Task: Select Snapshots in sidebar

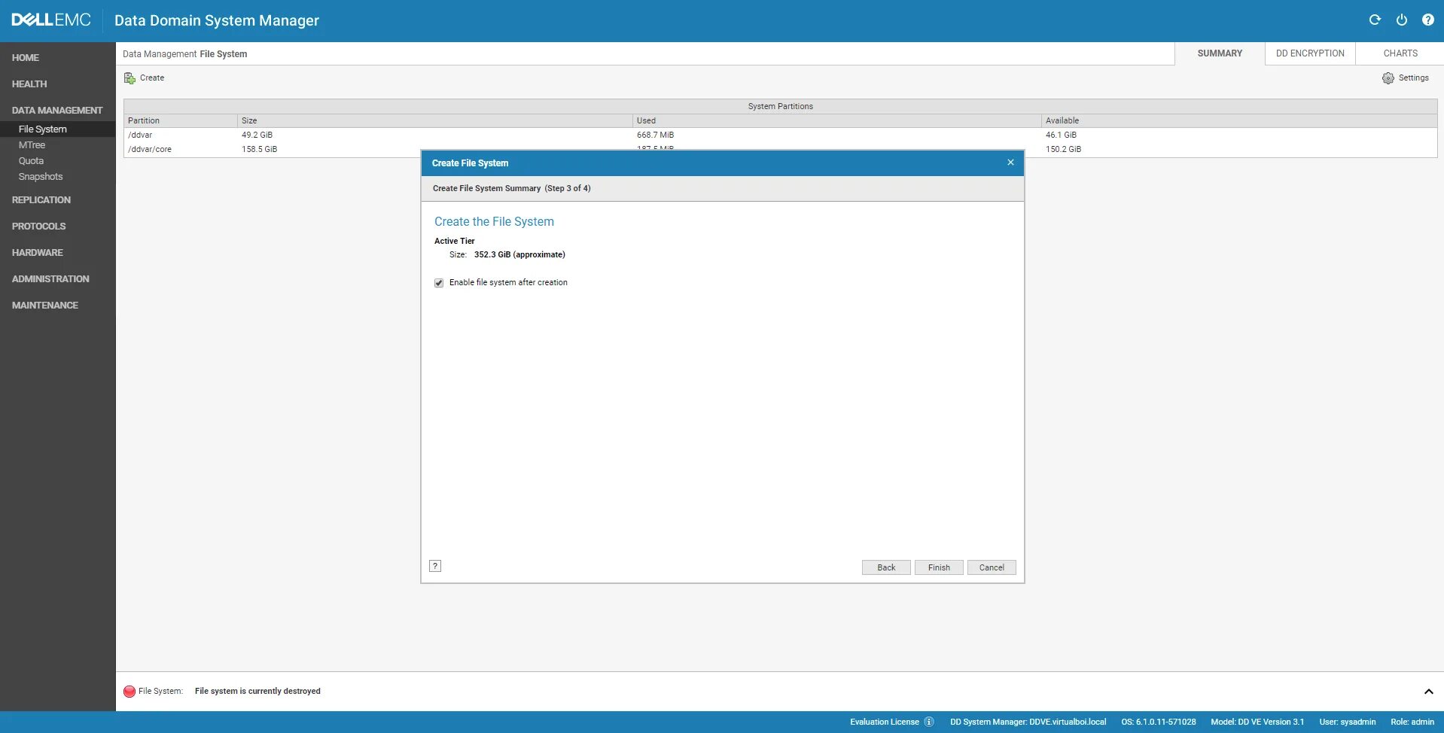Action: [41, 176]
